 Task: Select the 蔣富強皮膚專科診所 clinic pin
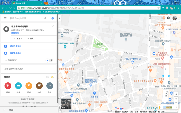[x=162, y=67]
